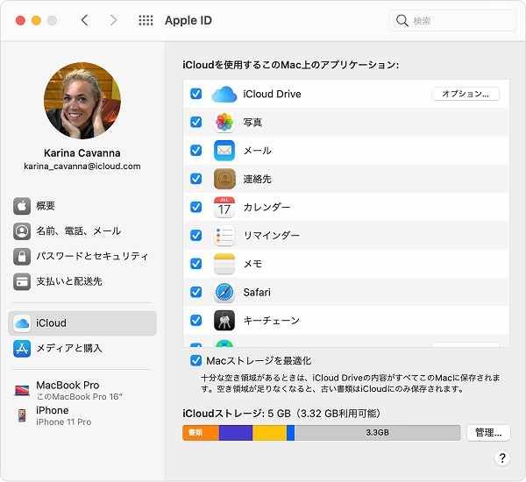Click the magnifier icon in search

click(402, 21)
